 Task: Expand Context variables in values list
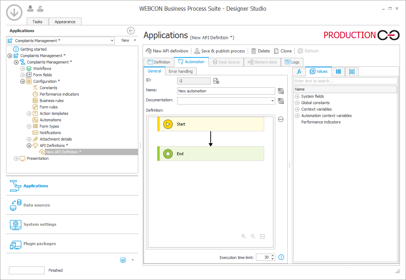pos(297,109)
